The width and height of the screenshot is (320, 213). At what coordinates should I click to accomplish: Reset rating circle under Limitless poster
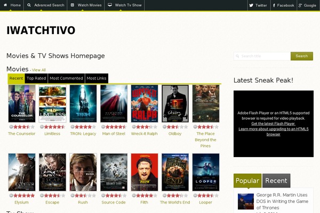pos(42,127)
